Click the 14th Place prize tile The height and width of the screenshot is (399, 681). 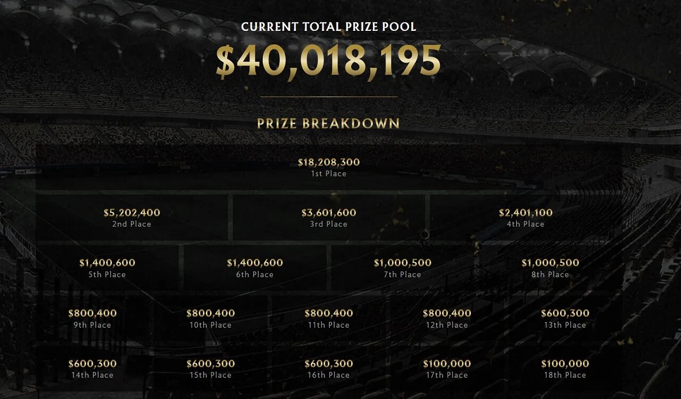[x=93, y=369]
